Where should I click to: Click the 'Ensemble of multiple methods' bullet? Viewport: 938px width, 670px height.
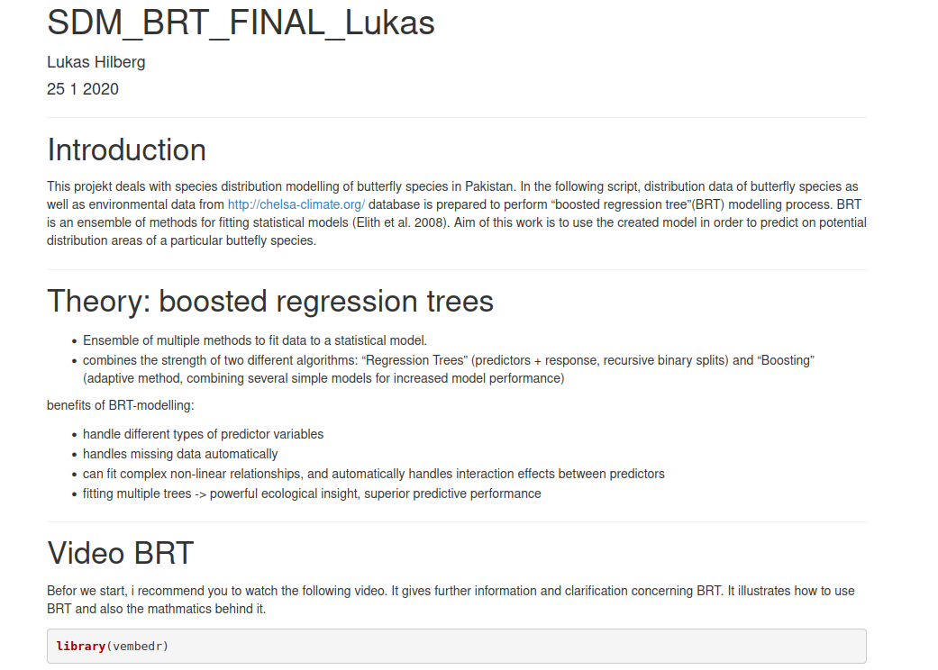coord(255,340)
